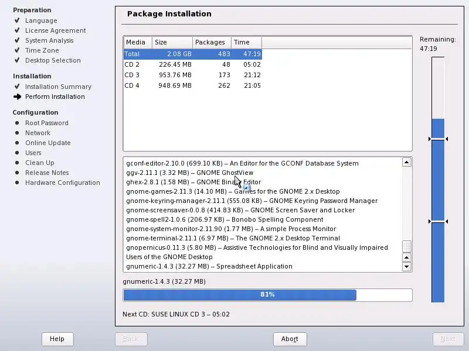Select the CD 3 row

coord(193,75)
